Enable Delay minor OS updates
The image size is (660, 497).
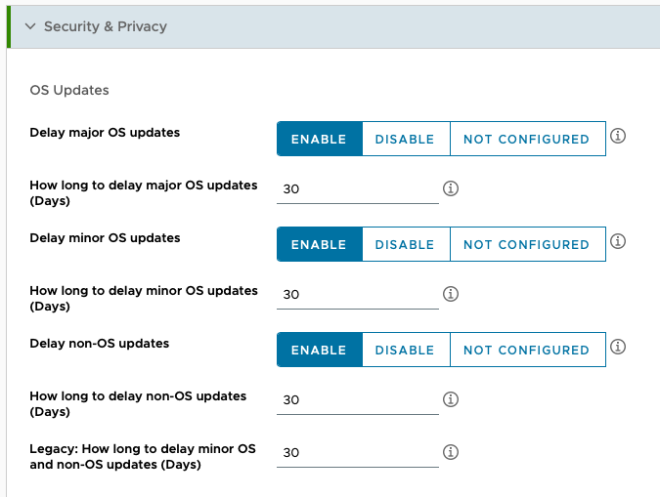[319, 244]
